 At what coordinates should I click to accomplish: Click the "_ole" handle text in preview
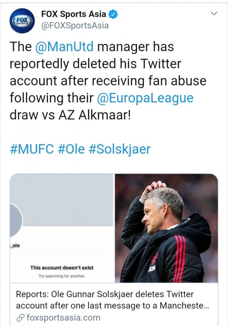16,246
